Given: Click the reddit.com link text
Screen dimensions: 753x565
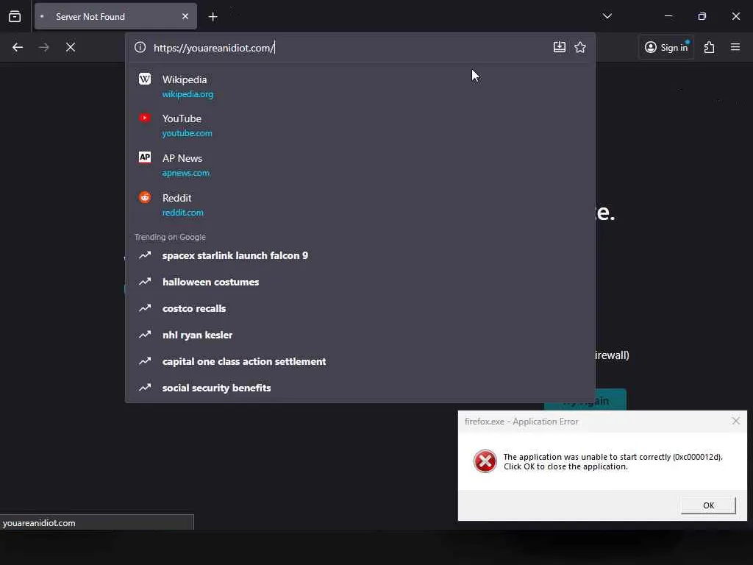Looking at the screenshot, I should point(182,213).
